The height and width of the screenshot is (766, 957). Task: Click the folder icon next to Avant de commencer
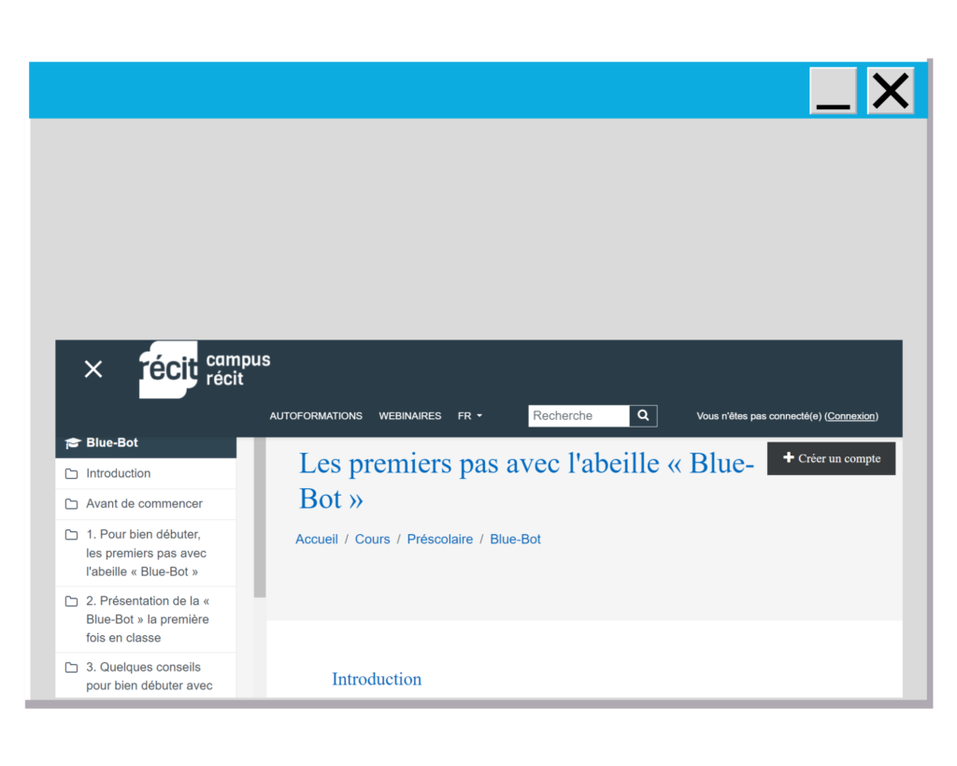click(71, 504)
